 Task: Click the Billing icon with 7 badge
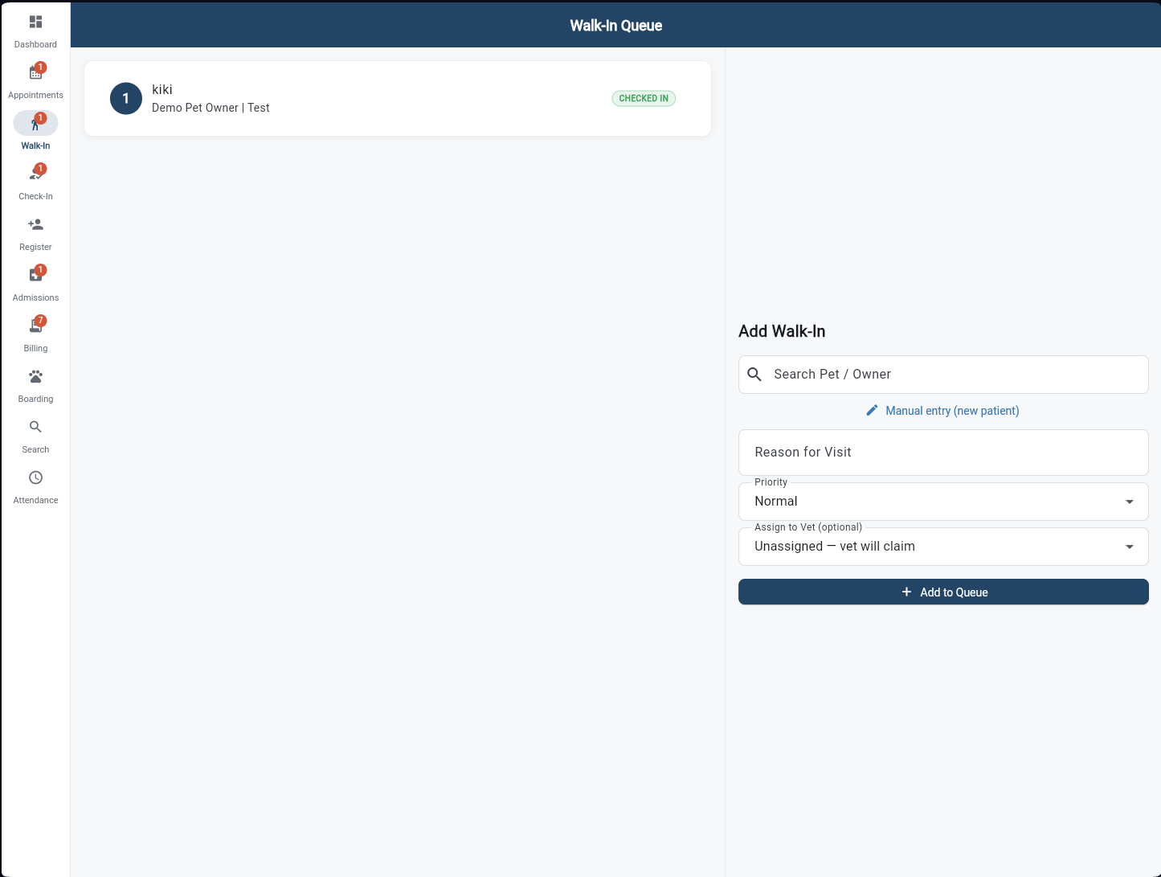coord(35,326)
